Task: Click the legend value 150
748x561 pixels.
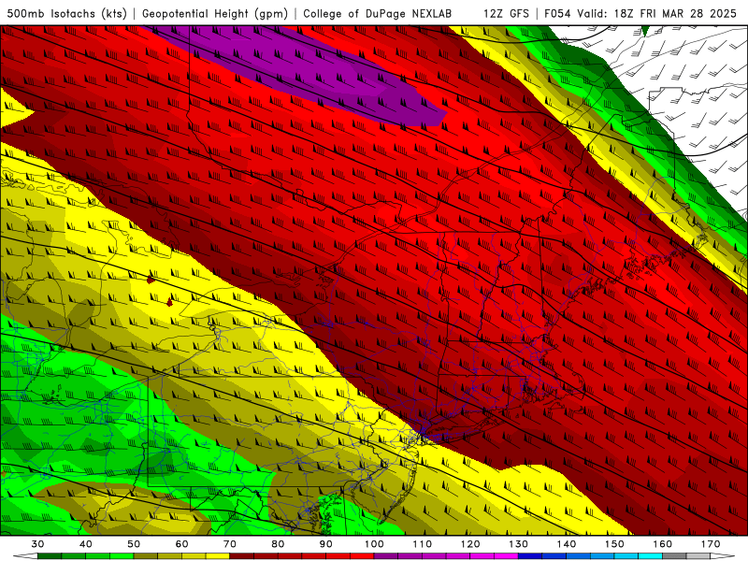Action: (x=614, y=544)
